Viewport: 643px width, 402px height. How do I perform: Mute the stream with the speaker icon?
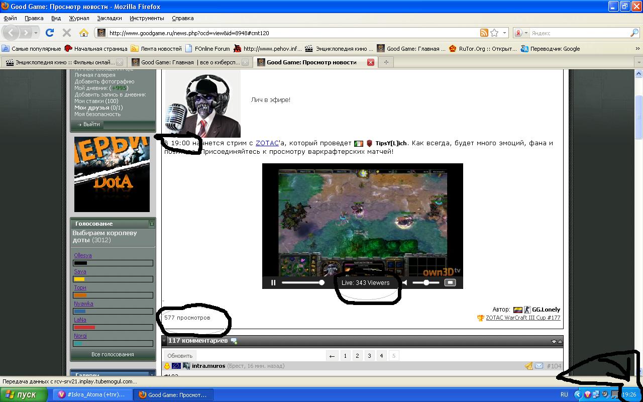(x=405, y=282)
